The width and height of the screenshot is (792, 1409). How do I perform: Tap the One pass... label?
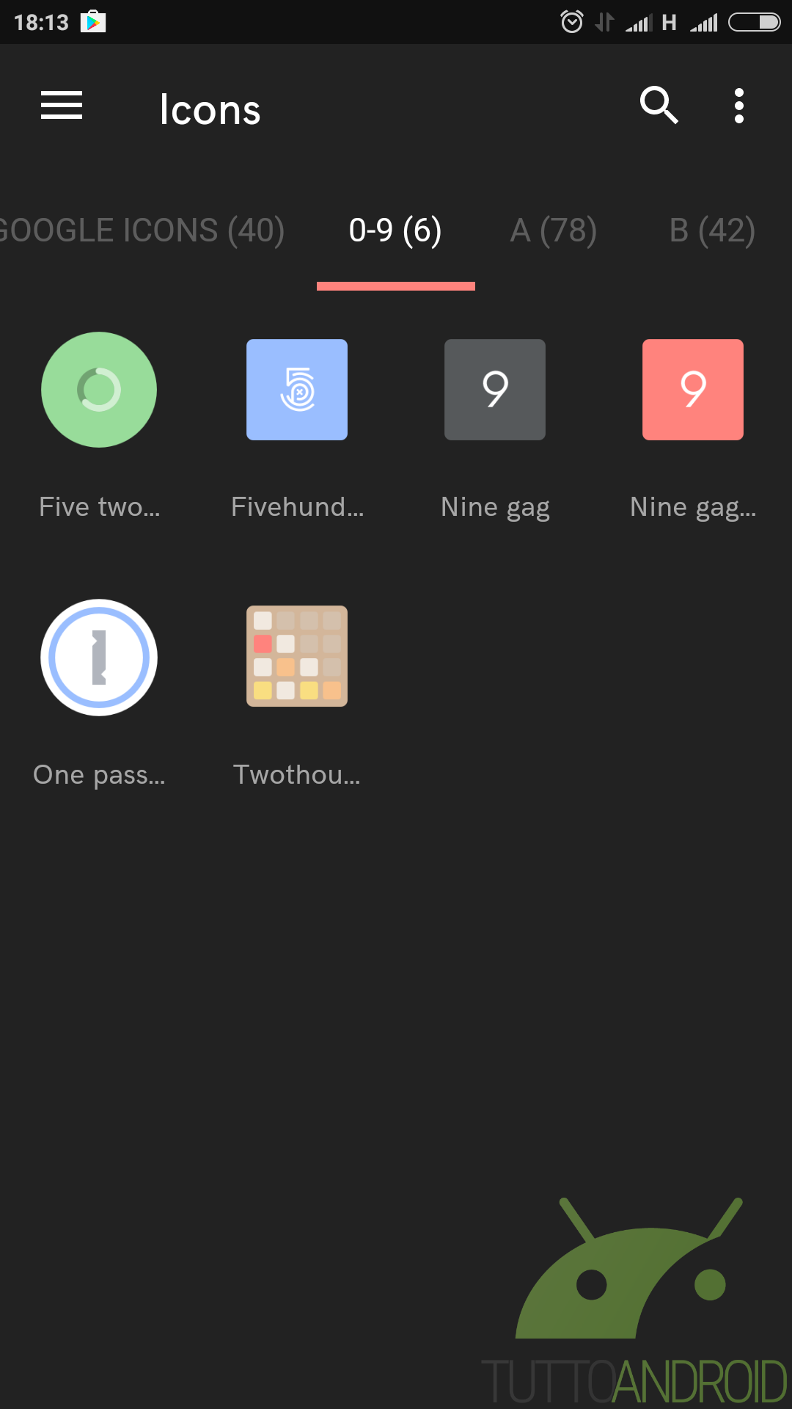99,775
